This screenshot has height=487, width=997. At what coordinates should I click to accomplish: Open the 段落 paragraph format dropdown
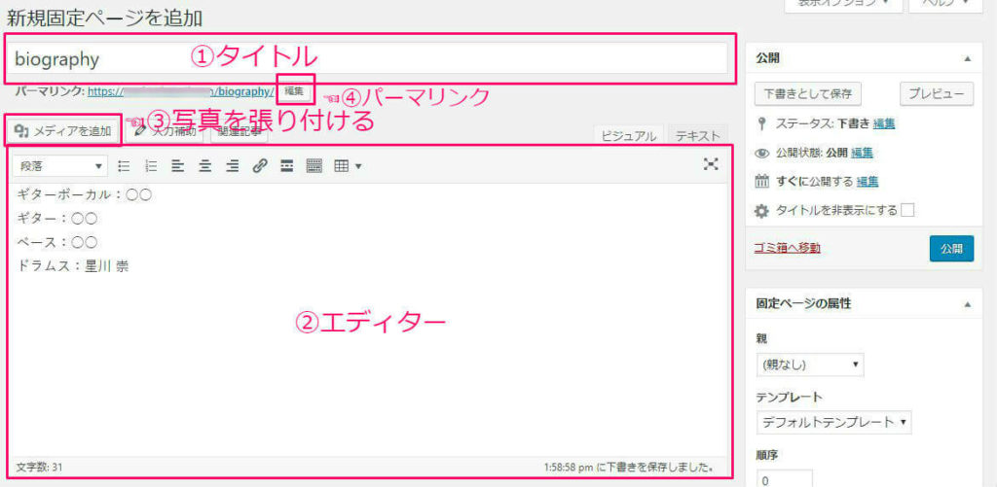[60, 166]
